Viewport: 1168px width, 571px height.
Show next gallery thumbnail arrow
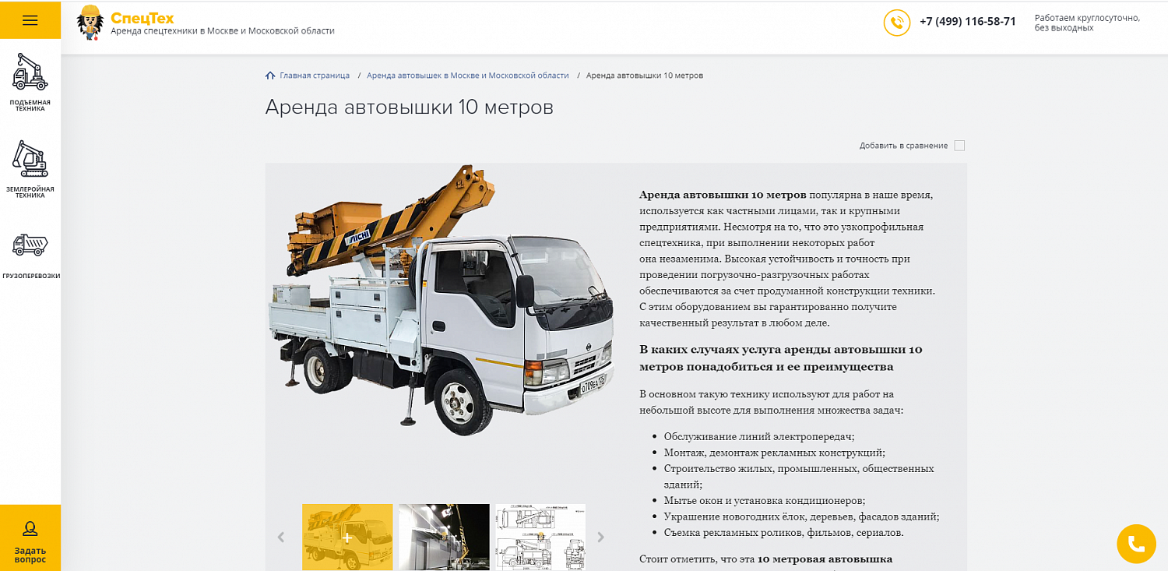600,536
